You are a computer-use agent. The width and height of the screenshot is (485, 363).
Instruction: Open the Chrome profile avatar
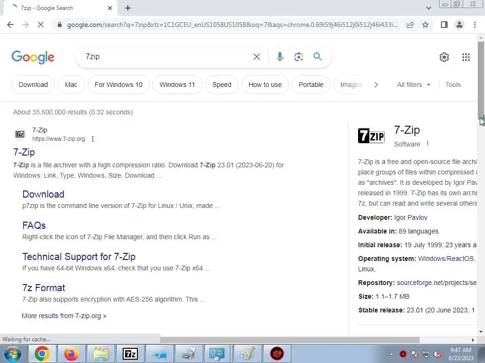pyautogui.click(x=459, y=25)
